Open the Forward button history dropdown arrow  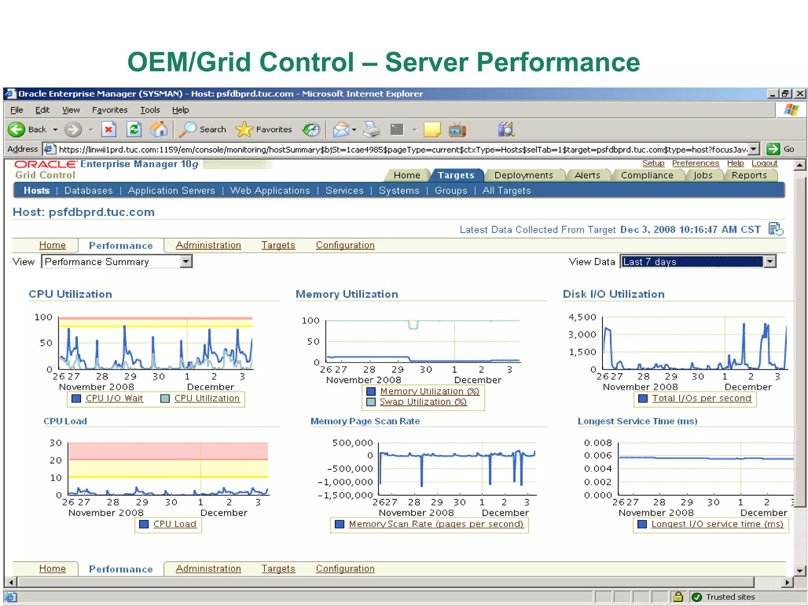(91, 130)
